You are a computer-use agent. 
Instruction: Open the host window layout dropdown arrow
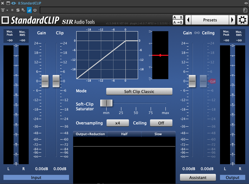(x=7, y=10)
